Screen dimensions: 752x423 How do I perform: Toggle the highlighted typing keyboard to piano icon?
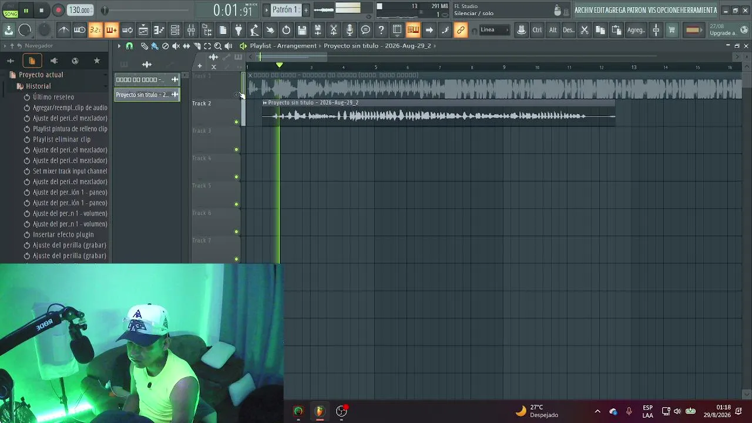413,30
